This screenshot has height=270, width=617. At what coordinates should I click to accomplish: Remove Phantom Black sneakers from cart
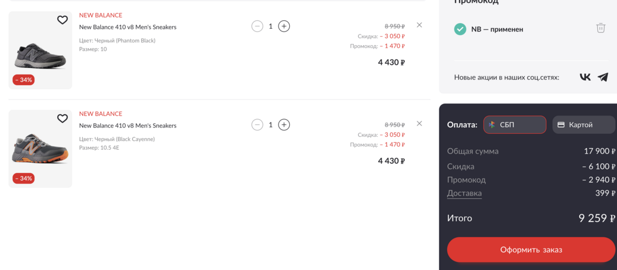point(419,25)
